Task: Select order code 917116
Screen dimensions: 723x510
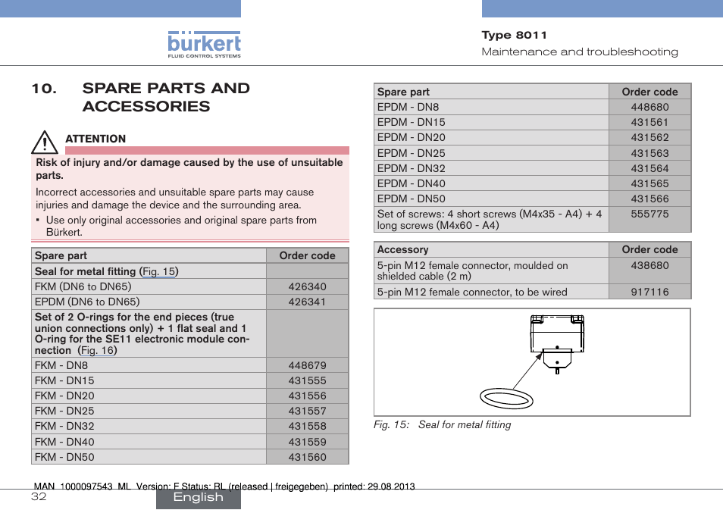Action: click(649, 292)
